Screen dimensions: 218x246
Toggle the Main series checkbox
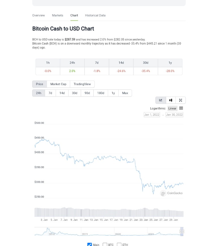tap(89, 244)
